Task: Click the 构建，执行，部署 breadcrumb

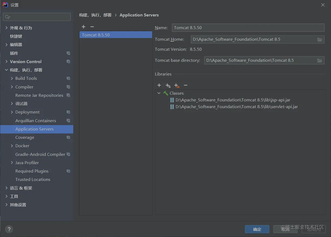Action: (x=95, y=15)
